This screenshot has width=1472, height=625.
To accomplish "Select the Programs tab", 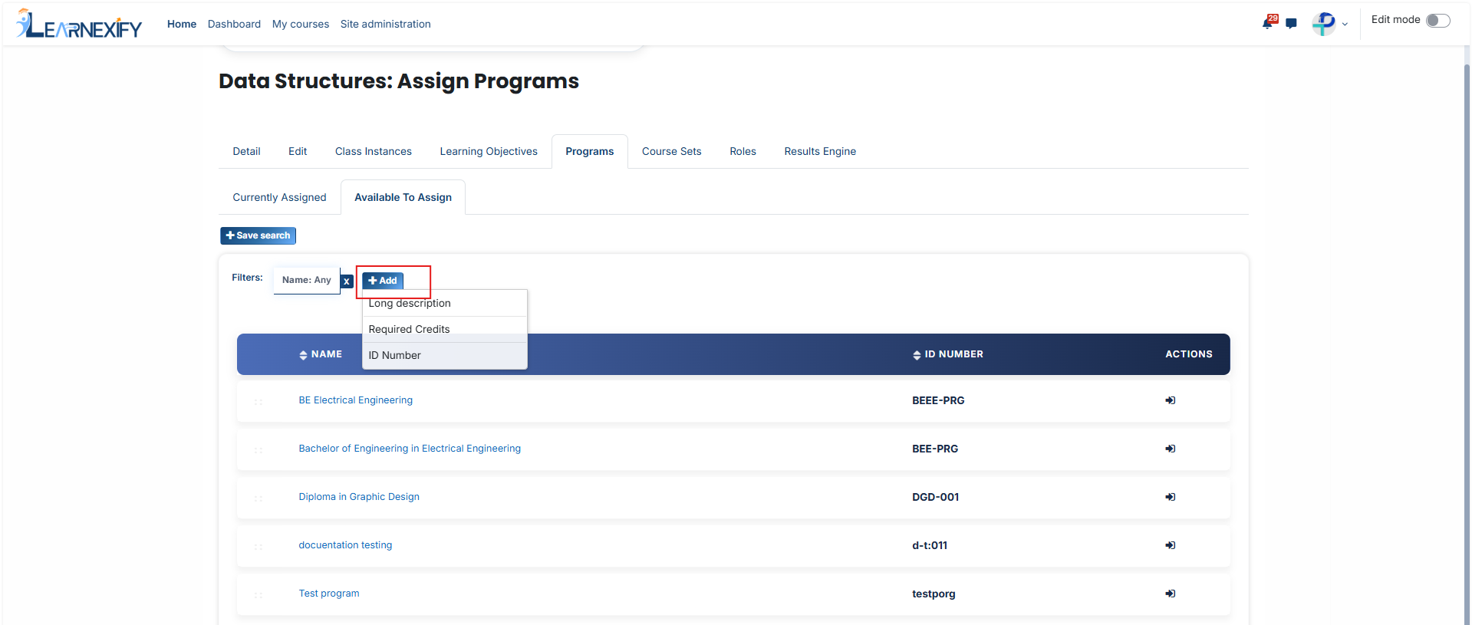I will [590, 151].
